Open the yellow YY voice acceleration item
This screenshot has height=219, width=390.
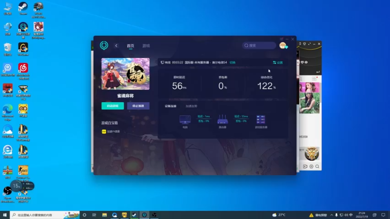[111, 131]
